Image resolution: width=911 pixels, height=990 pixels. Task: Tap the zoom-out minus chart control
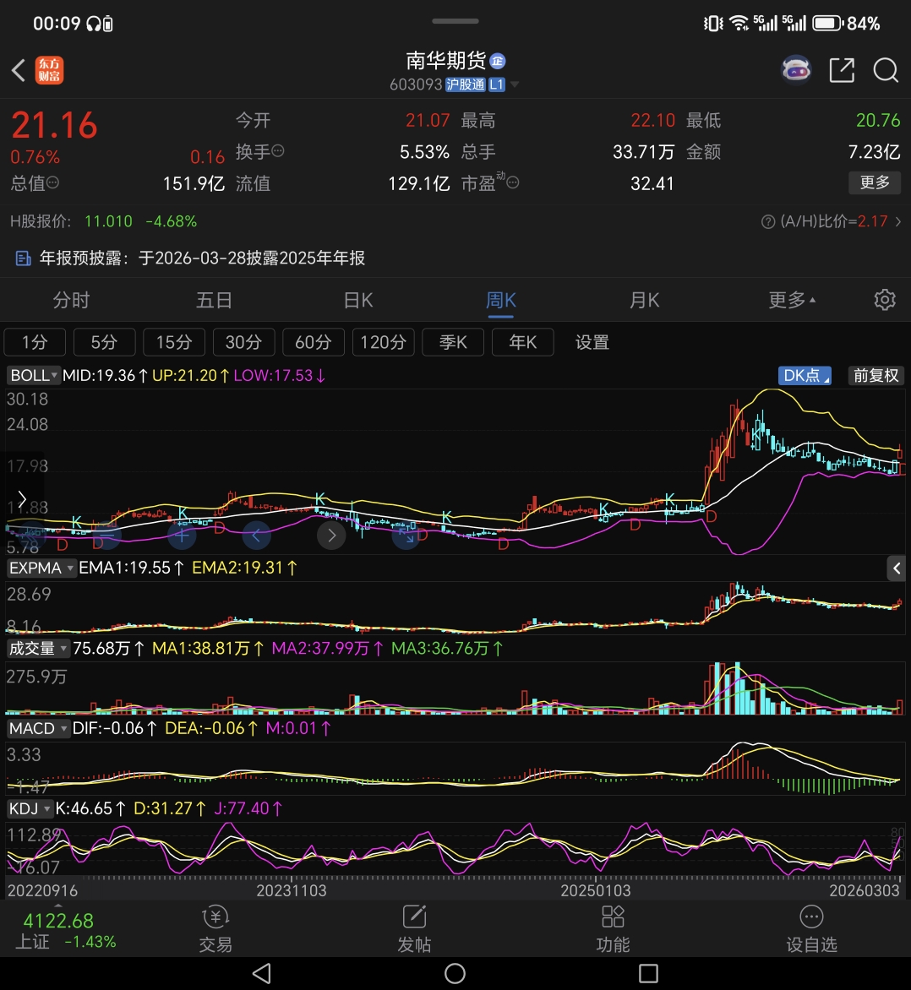(x=106, y=536)
